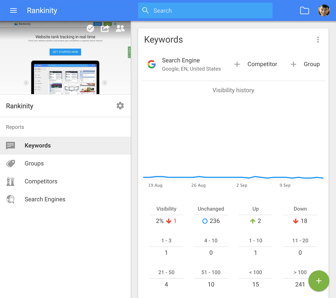This screenshot has height=298, width=336.
Task: Click the Search Engines globe icon
Action: tap(11, 199)
